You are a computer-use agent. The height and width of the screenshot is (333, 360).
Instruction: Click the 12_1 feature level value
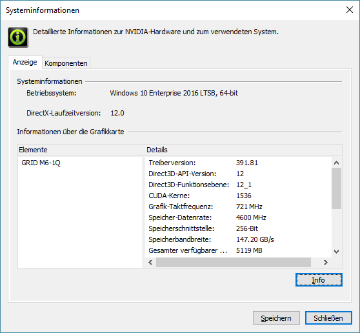click(244, 185)
